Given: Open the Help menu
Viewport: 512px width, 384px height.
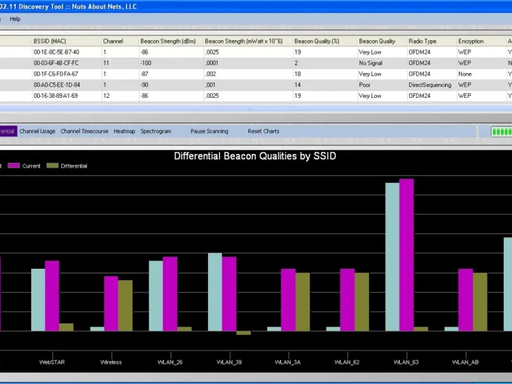Looking at the screenshot, I should click(15, 19).
